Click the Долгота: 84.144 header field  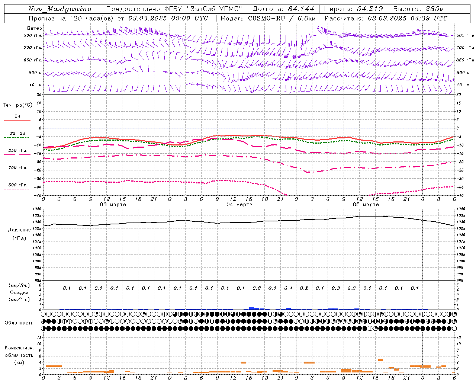coord(283,9)
